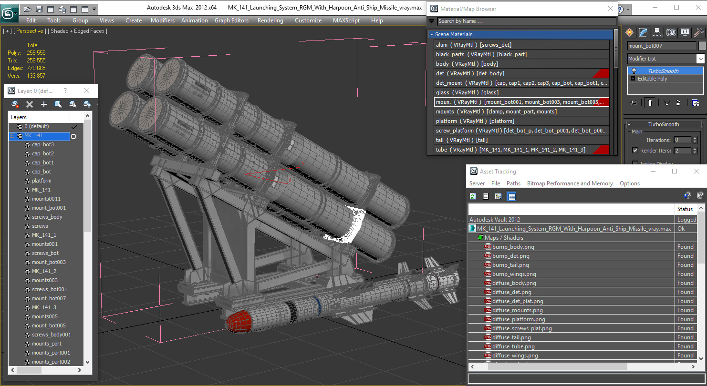Open the Modifier List dropdown
The height and width of the screenshot is (386, 707).
coord(700,59)
